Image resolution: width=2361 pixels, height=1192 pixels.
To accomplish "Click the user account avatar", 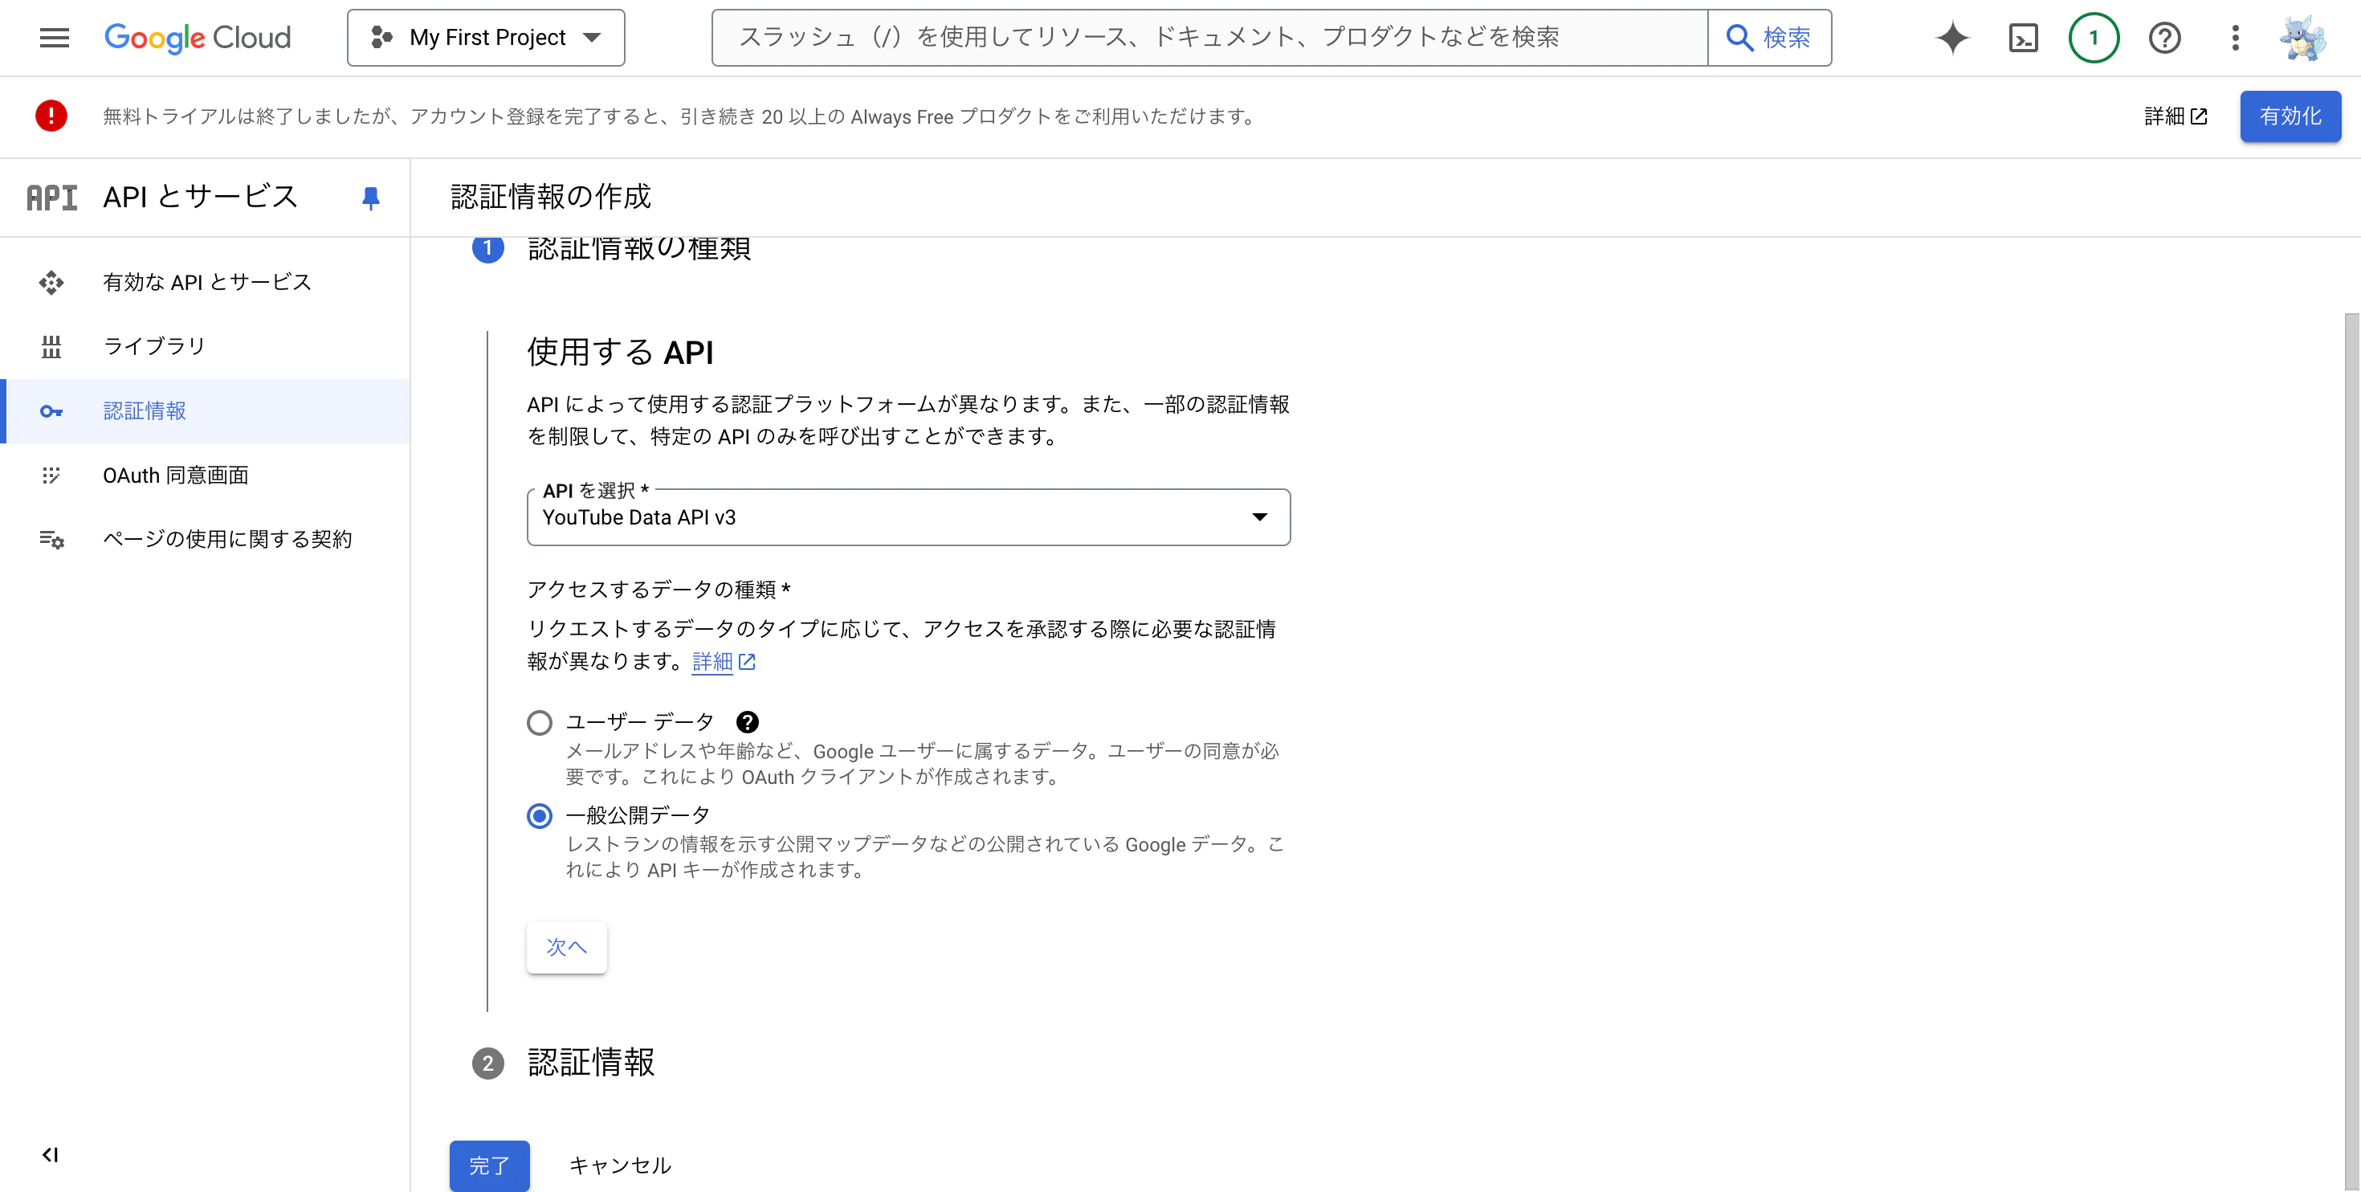I will click(x=2302, y=38).
